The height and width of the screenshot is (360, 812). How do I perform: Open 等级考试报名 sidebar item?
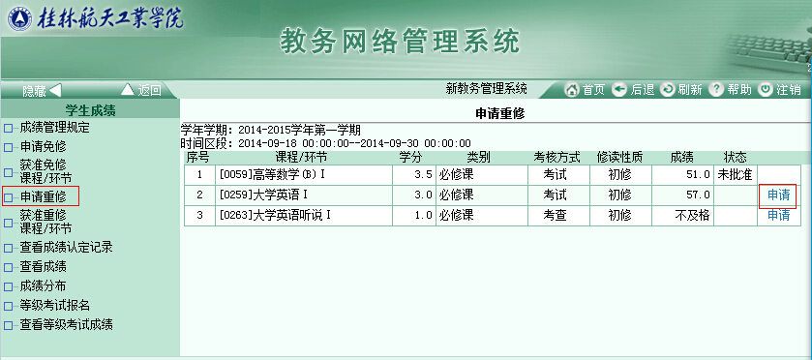click(x=54, y=306)
